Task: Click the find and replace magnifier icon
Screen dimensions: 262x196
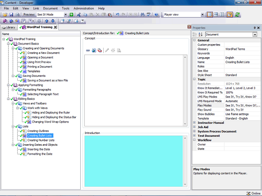Action: click(x=110, y=15)
